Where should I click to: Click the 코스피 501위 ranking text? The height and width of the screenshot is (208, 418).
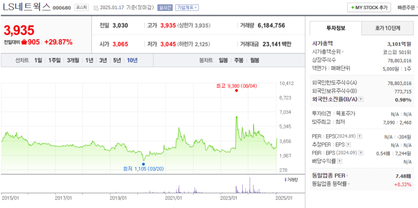click(397, 52)
